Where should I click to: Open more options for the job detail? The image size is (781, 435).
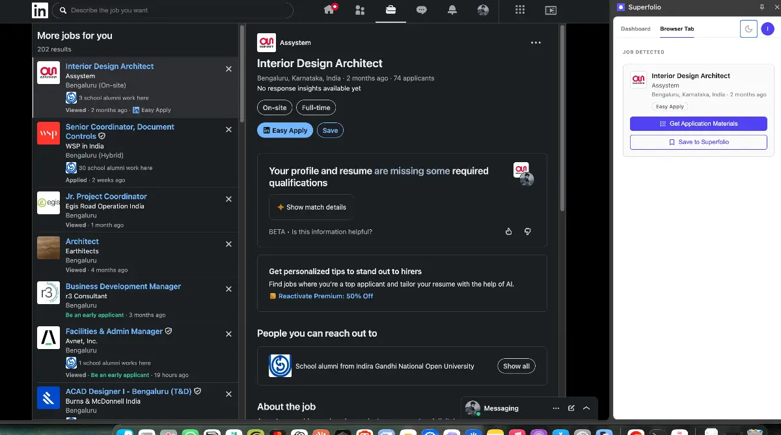point(536,43)
